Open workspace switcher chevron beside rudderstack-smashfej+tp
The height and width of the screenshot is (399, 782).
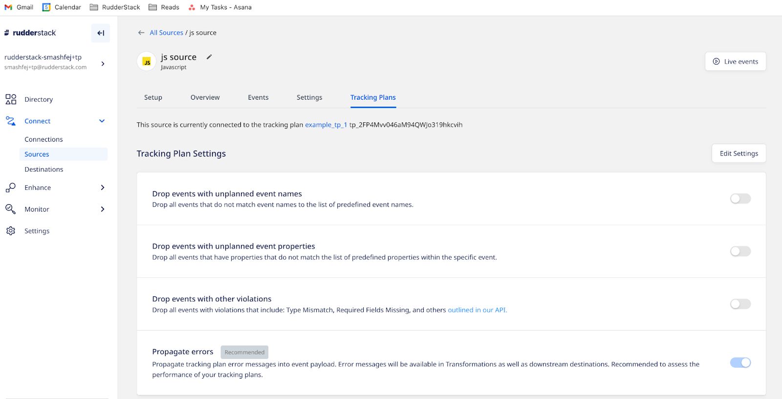click(x=103, y=64)
